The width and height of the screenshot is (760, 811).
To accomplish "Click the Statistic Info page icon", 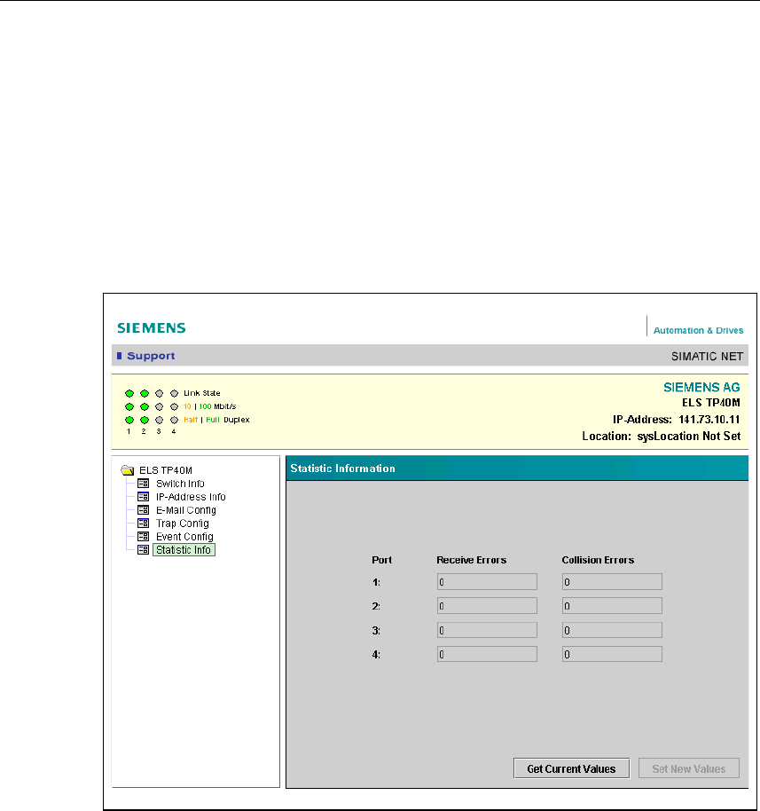I will (143, 550).
